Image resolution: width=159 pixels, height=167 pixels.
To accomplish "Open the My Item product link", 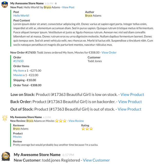I will 19,71.
